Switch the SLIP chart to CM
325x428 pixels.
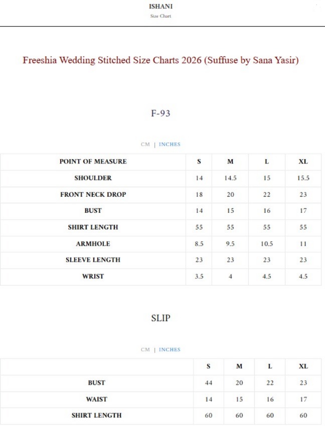(145, 350)
